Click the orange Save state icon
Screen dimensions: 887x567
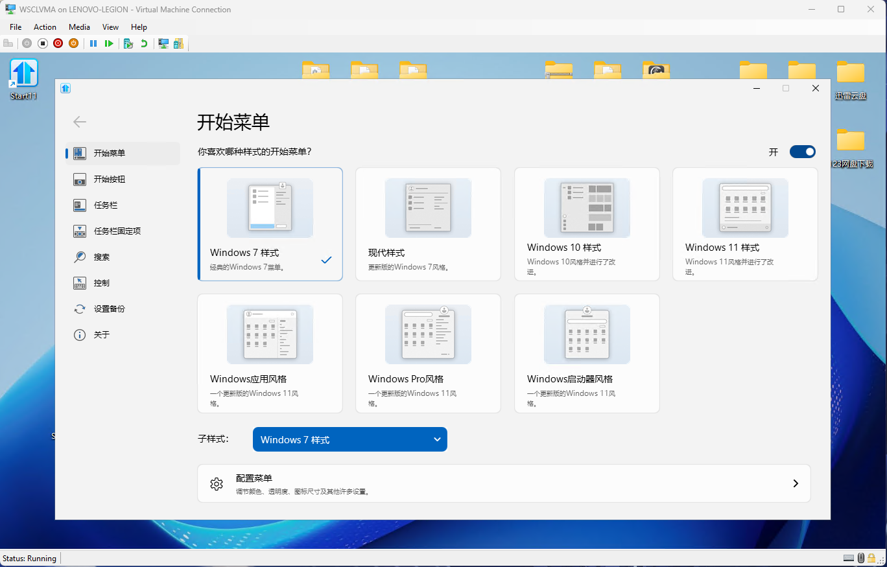[x=74, y=43]
